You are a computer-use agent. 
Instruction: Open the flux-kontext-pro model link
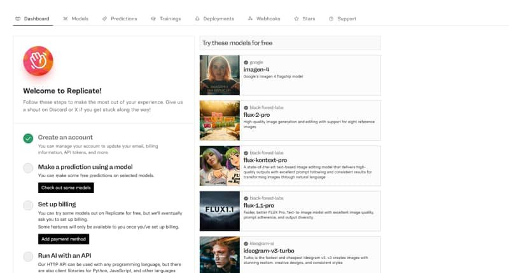click(265, 160)
